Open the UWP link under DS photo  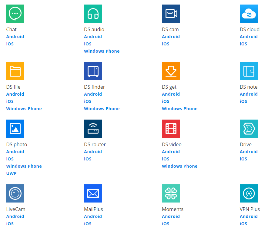[11, 173]
